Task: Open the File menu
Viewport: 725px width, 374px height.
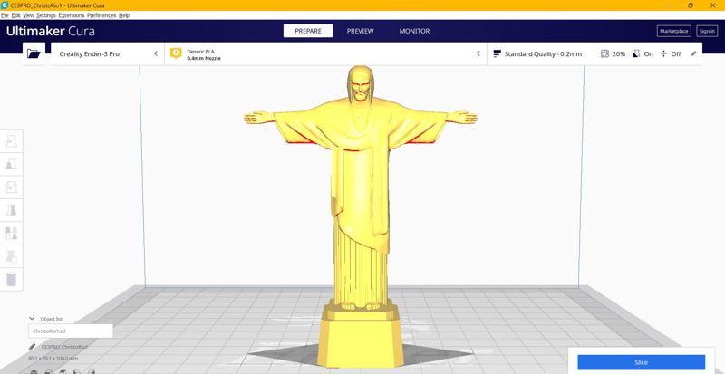Action: tap(5, 15)
